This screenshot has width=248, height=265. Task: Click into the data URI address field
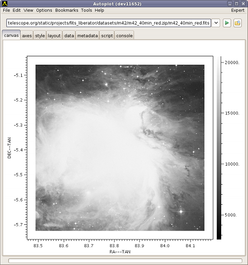pyautogui.click(x=108, y=23)
